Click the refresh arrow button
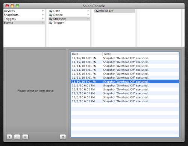188x146 pixels. pyautogui.click(x=63, y=137)
